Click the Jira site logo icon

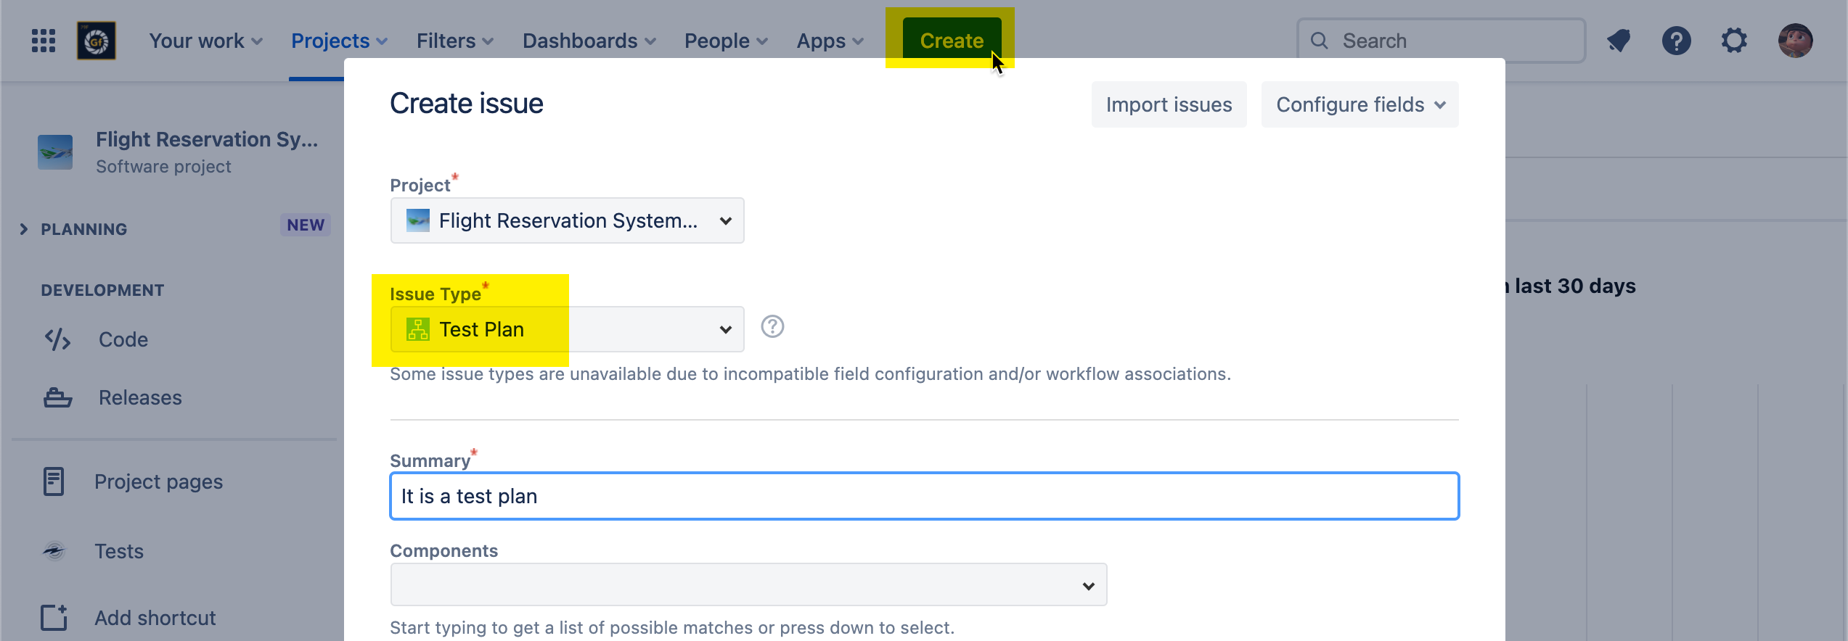click(97, 41)
